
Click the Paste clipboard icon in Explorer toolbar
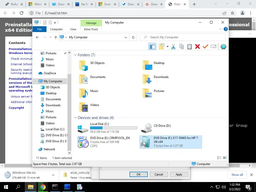pos(189,47)
